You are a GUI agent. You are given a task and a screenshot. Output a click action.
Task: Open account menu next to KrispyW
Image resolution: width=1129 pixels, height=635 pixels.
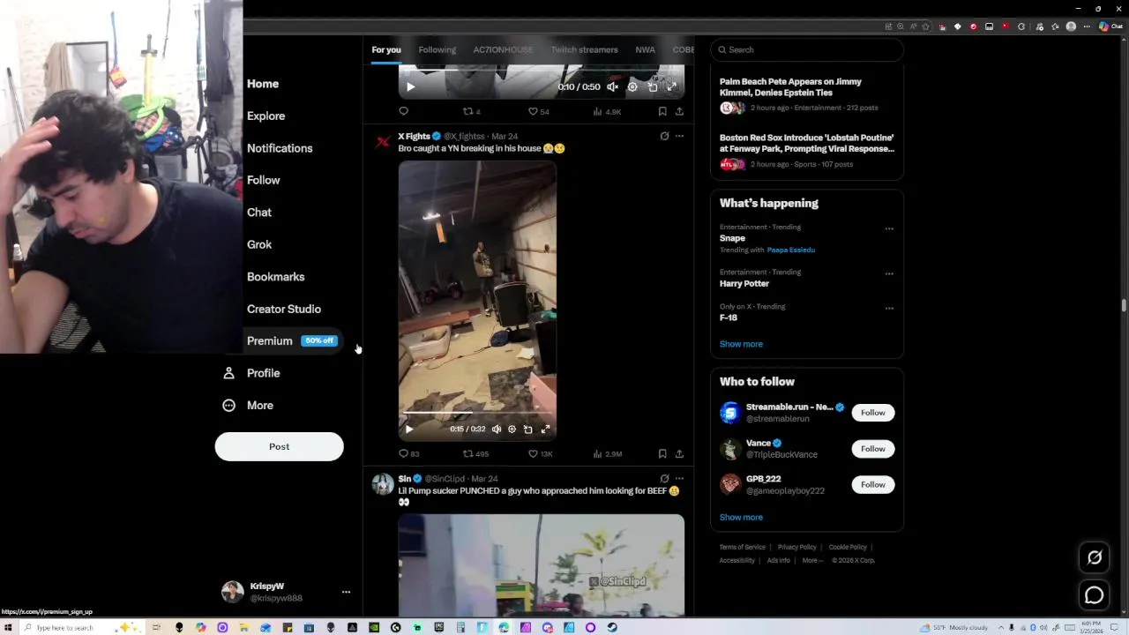pos(346,592)
